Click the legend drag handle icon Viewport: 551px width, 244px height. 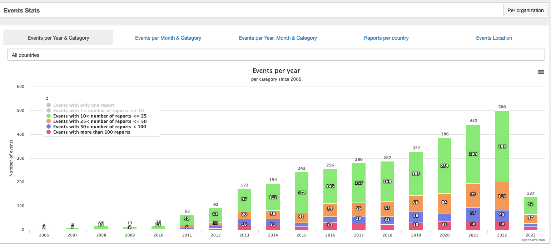coord(47,98)
